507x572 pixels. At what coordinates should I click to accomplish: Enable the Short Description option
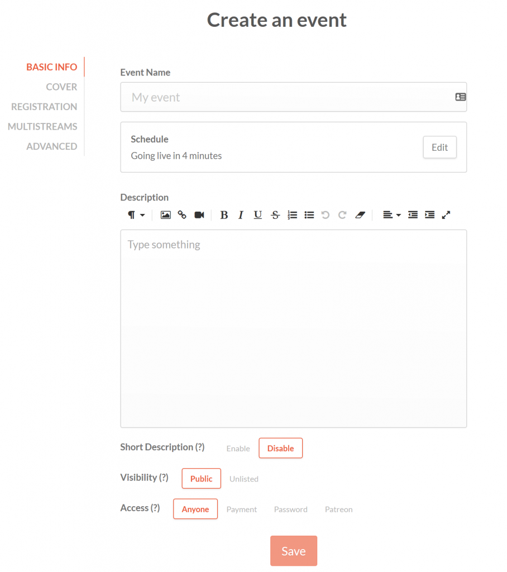coord(238,448)
